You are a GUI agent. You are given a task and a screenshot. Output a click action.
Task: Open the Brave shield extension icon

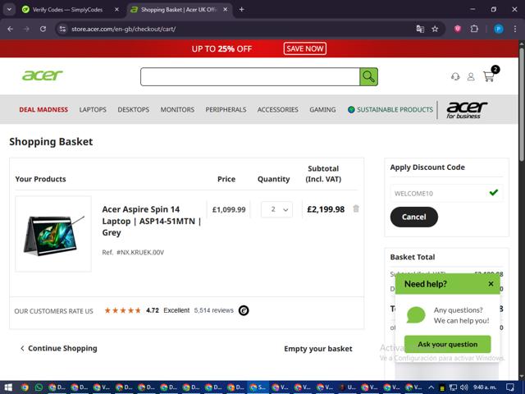[x=458, y=29]
